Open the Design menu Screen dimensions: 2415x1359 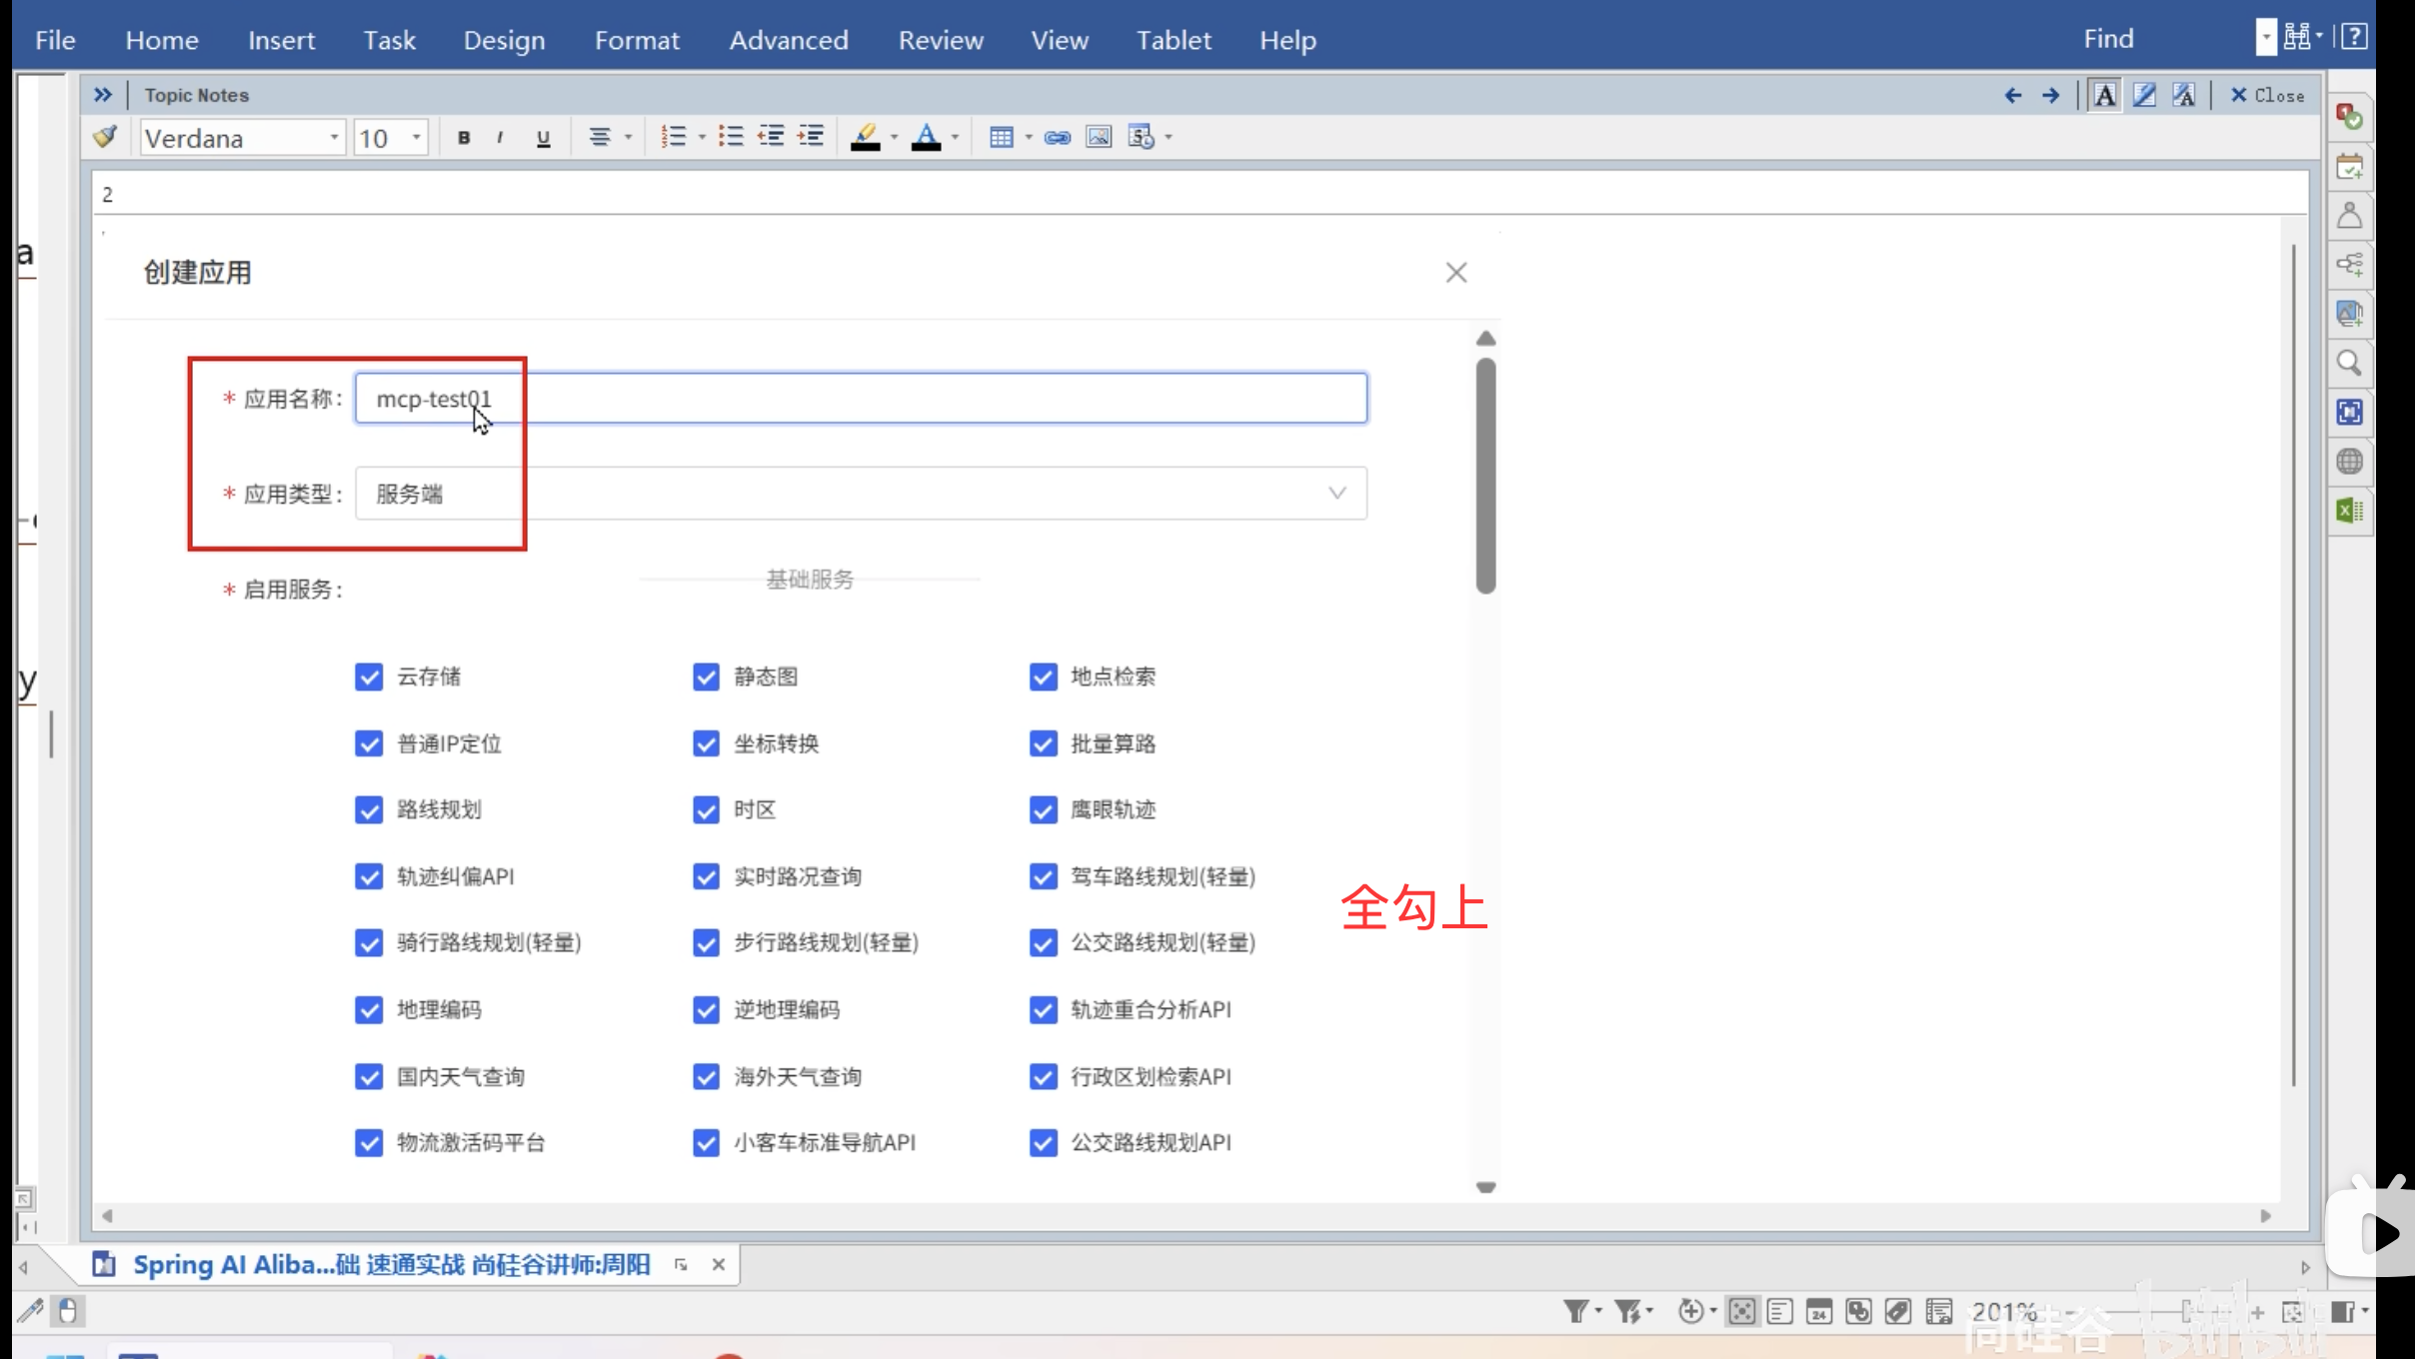pos(504,40)
